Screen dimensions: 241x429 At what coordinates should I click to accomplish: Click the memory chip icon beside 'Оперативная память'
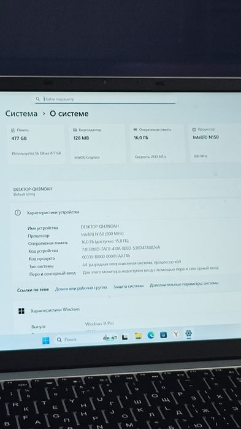click(x=135, y=129)
